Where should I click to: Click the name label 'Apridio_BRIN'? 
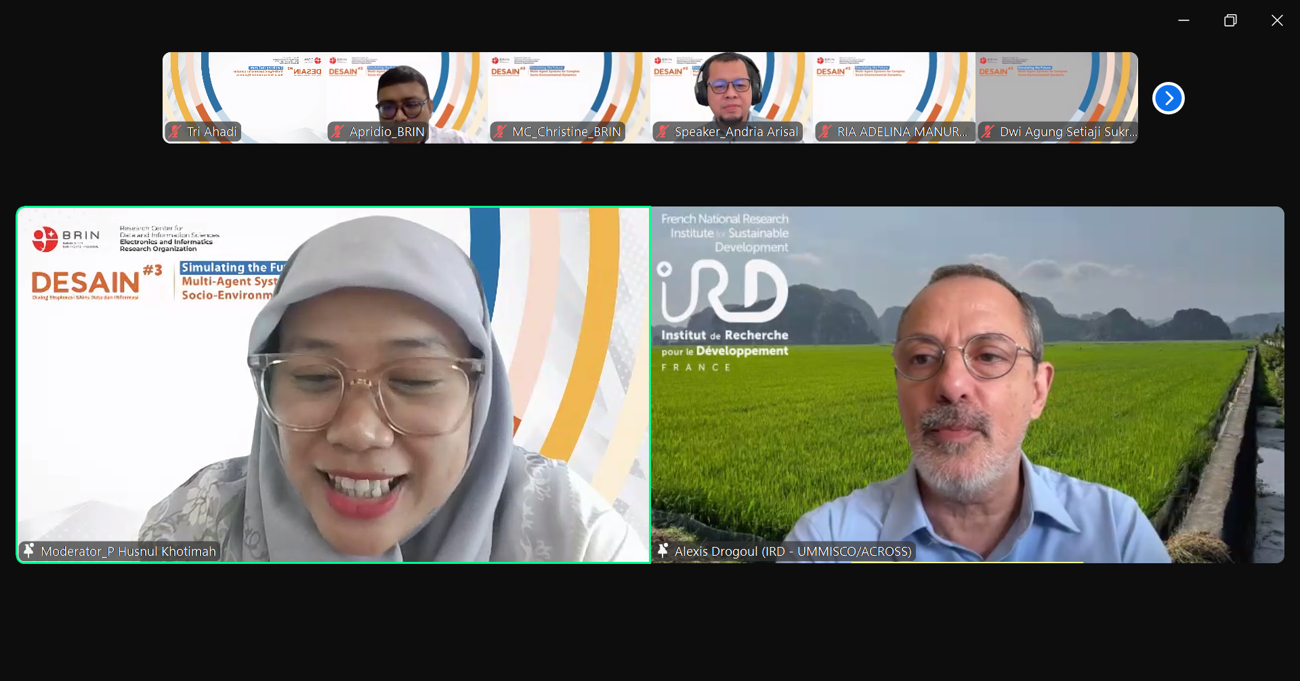pyautogui.click(x=387, y=132)
